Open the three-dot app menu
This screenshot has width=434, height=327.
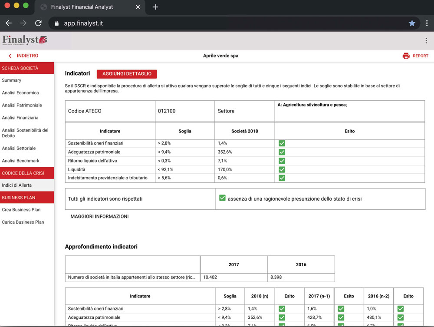(426, 40)
